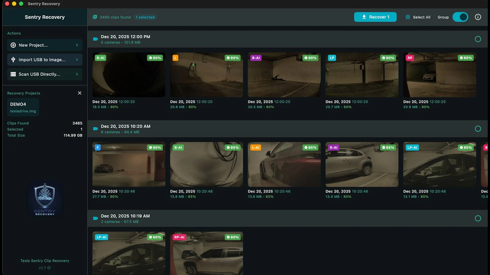Click the '5 cameras - 101.9 MB' label

tap(121, 42)
